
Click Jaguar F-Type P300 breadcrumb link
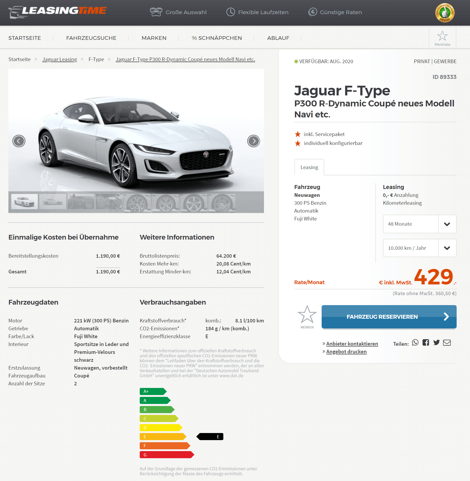(x=185, y=59)
